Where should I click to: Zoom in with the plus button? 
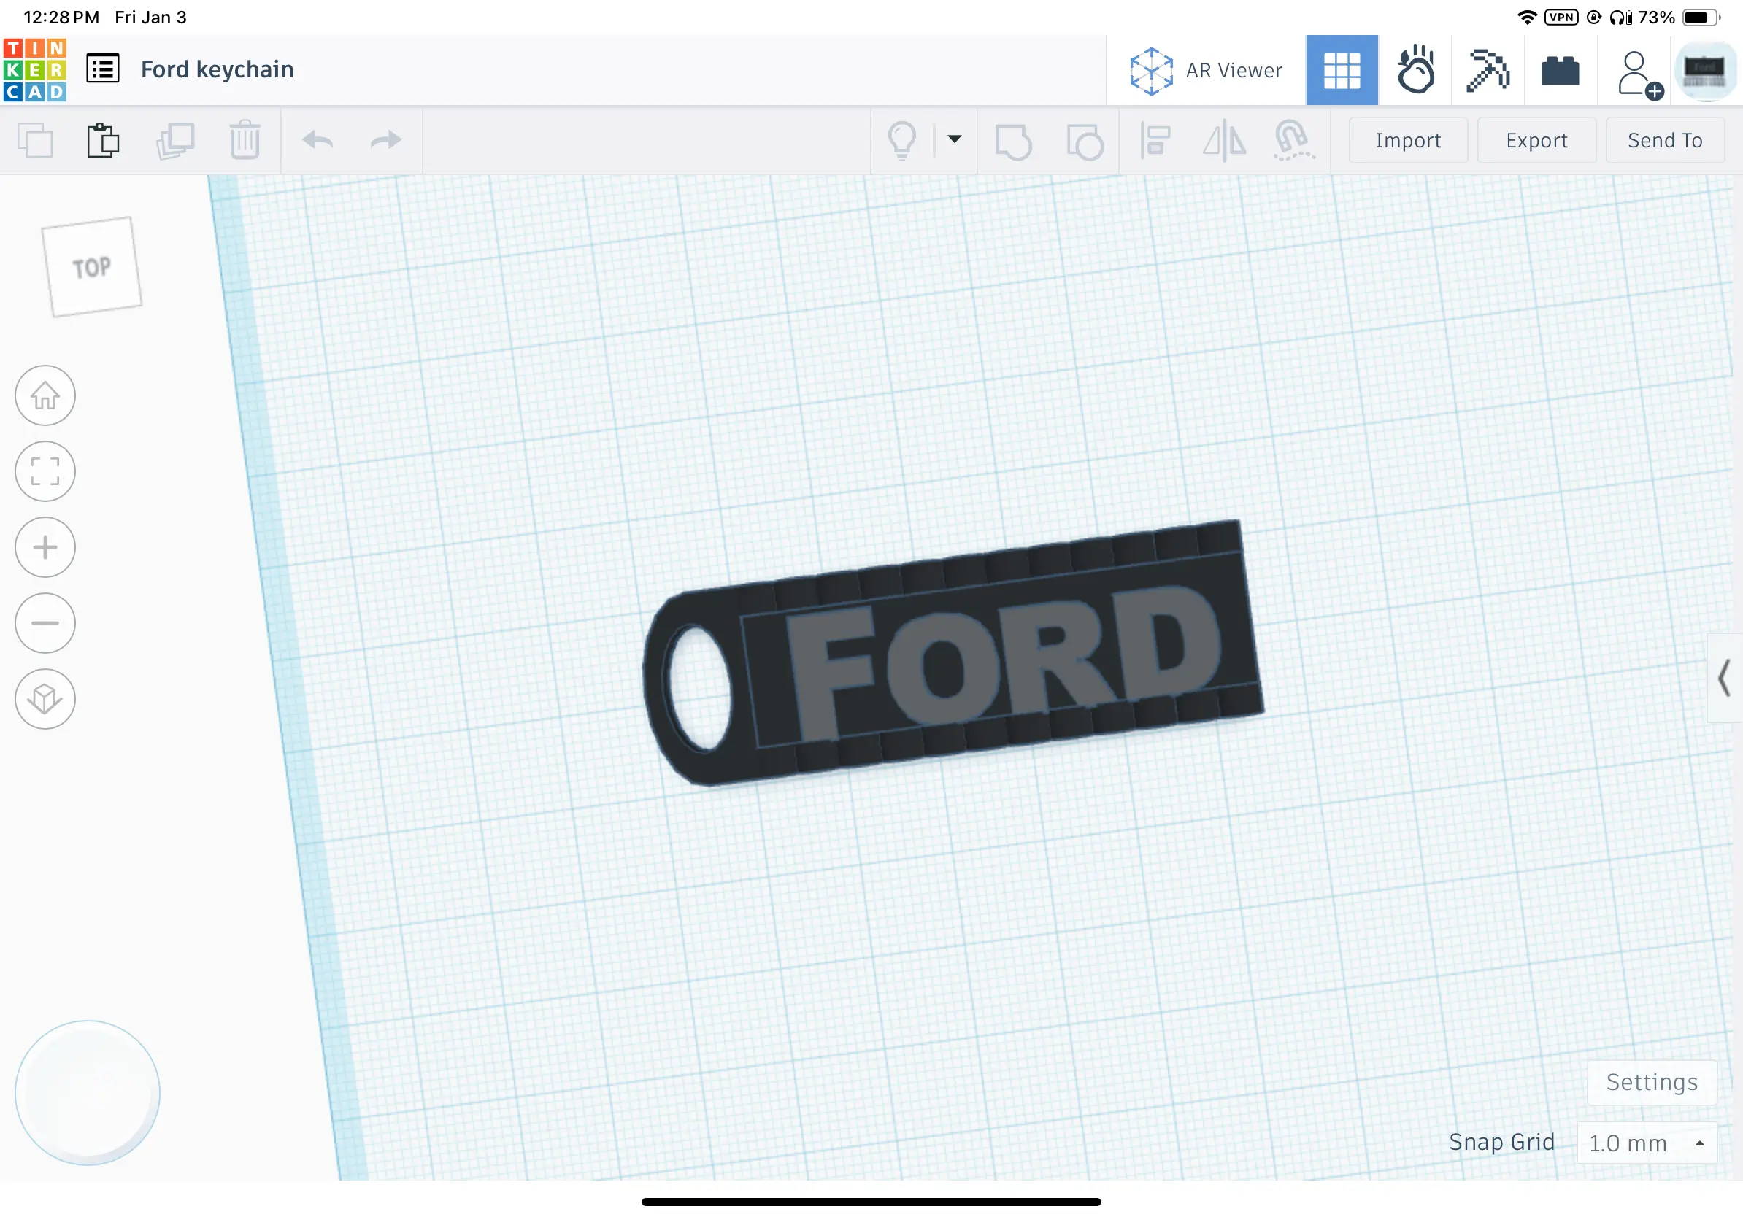point(45,547)
